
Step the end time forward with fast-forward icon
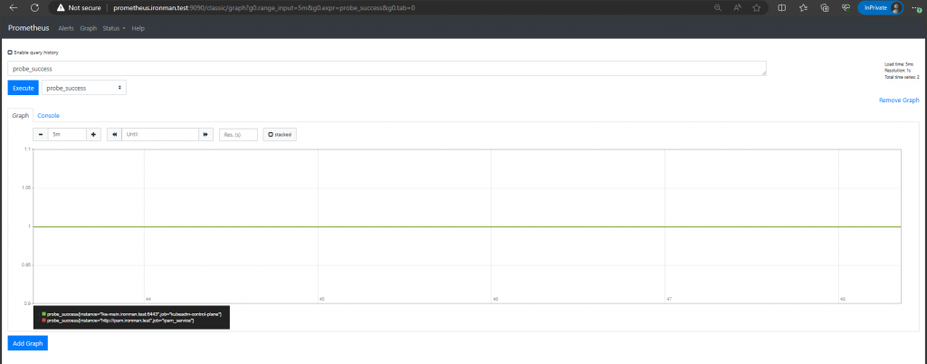pyautogui.click(x=205, y=135)
